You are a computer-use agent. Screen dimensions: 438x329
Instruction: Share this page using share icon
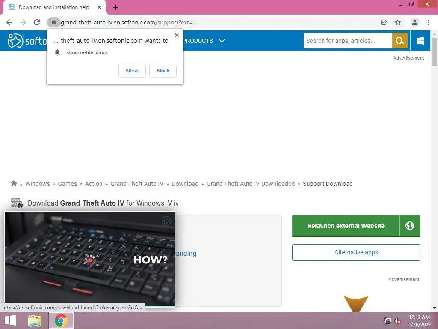(x=384, y=22)
